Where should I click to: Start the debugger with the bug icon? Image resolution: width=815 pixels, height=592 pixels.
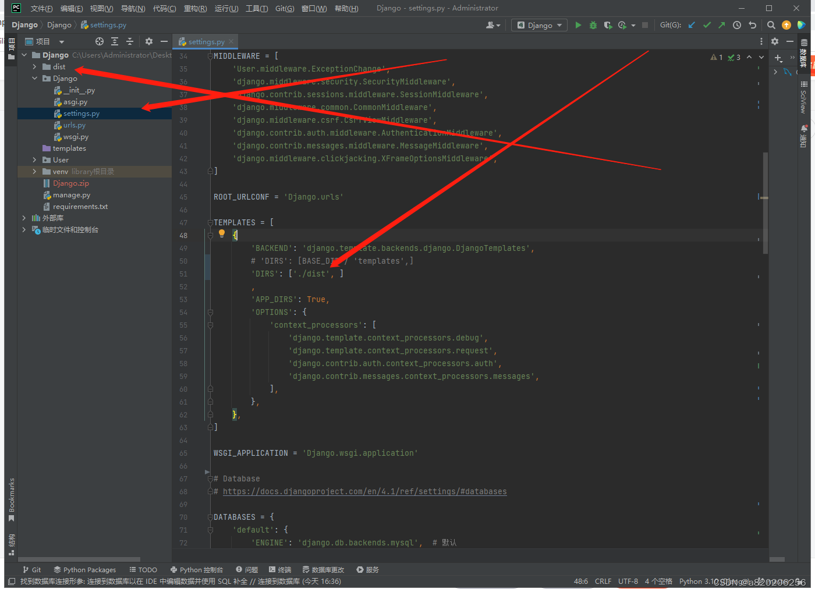(x=593, y=25)
